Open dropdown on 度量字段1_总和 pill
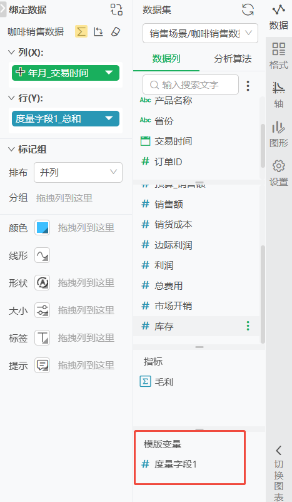The image size is (292, 502). pyautogui.click(x=109, y=118)
